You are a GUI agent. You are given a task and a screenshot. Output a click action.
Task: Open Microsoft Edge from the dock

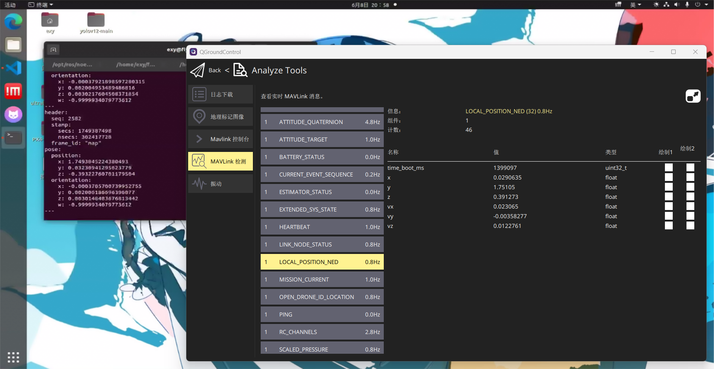pyautogui.click(x=13, y=21)
